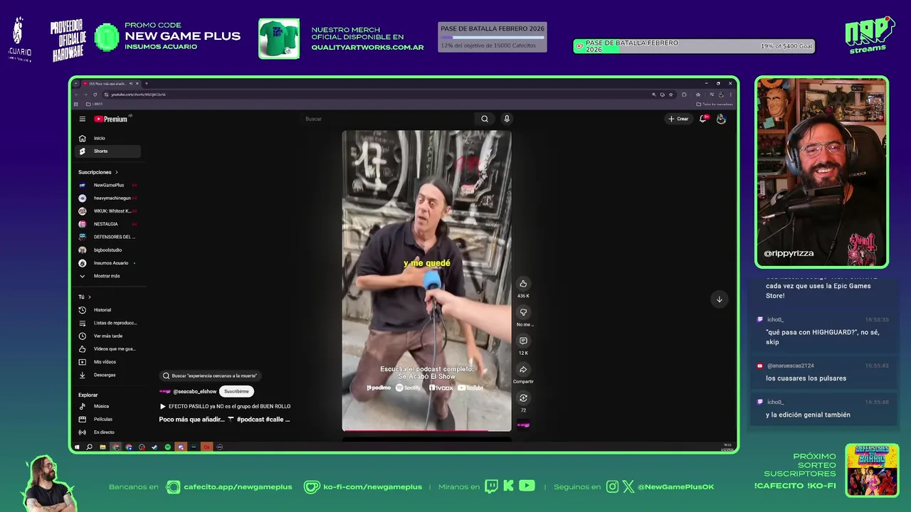Dislike the short with thumbs down

pyautogui.click(x=523, y=312)
